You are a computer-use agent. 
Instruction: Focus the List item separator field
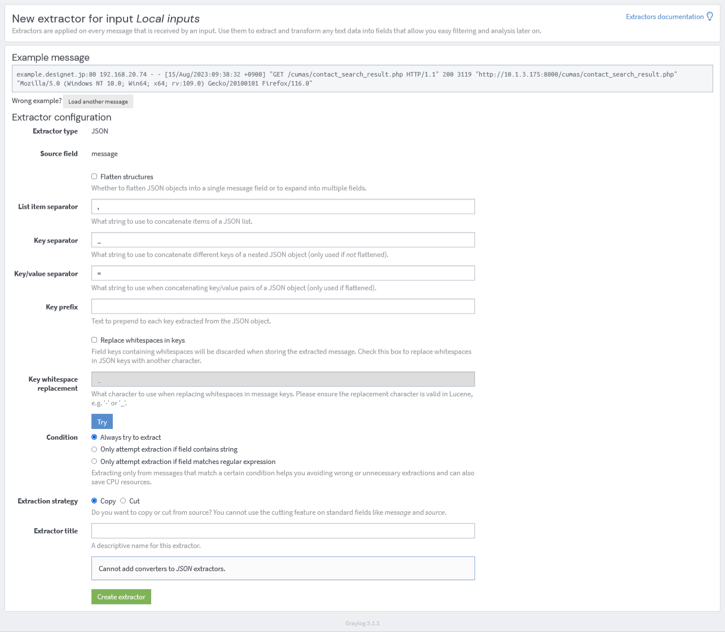coord(283,206)
